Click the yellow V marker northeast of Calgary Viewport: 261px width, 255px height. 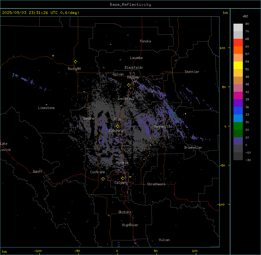[x=130, y=177]
